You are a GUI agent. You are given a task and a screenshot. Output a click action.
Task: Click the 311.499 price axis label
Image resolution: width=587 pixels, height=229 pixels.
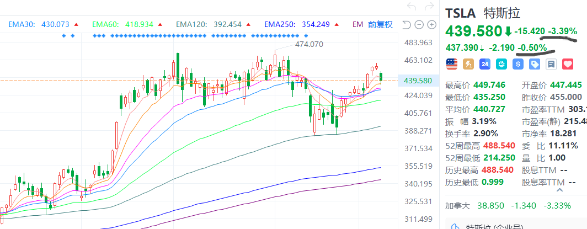pyautogui.click(x=418, y=219)
